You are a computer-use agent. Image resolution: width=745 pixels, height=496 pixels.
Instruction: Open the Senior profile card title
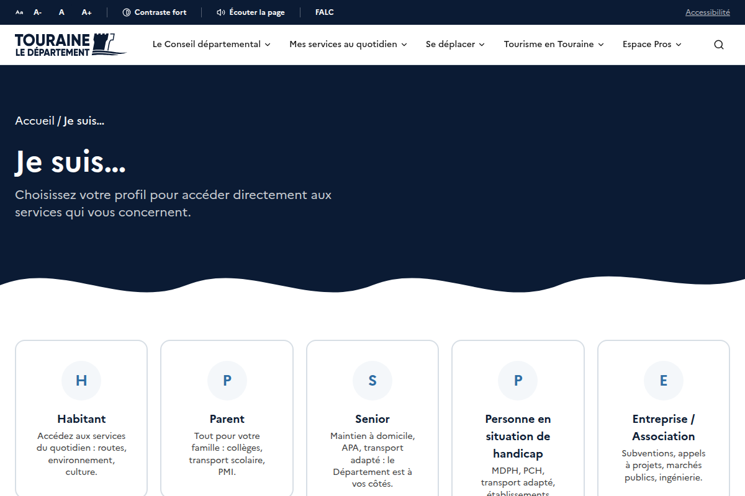click(372, 419)
